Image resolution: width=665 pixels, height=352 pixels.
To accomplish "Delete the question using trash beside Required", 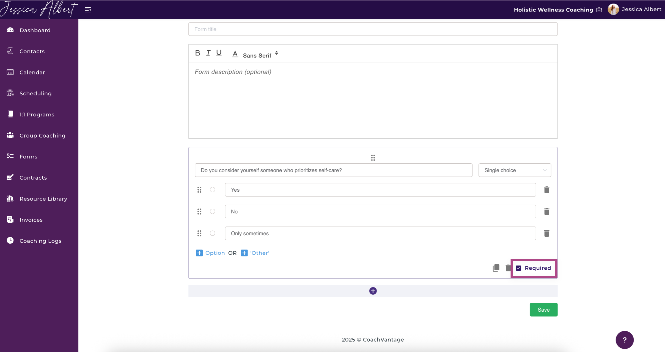I will tap(508, 268).
